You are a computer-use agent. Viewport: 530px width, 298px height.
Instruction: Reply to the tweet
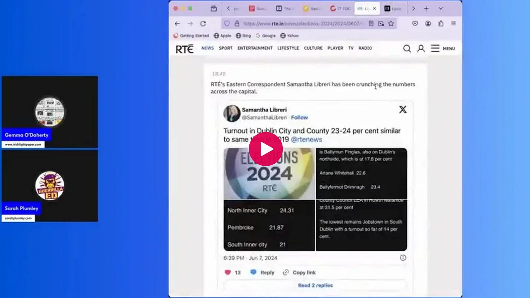coord(262,272)
